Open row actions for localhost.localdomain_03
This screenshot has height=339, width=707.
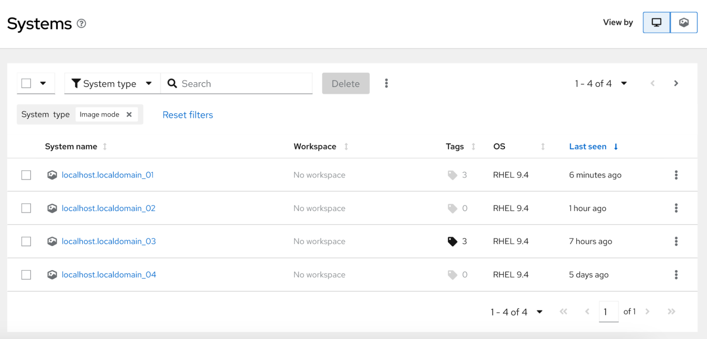coord(676,241)
